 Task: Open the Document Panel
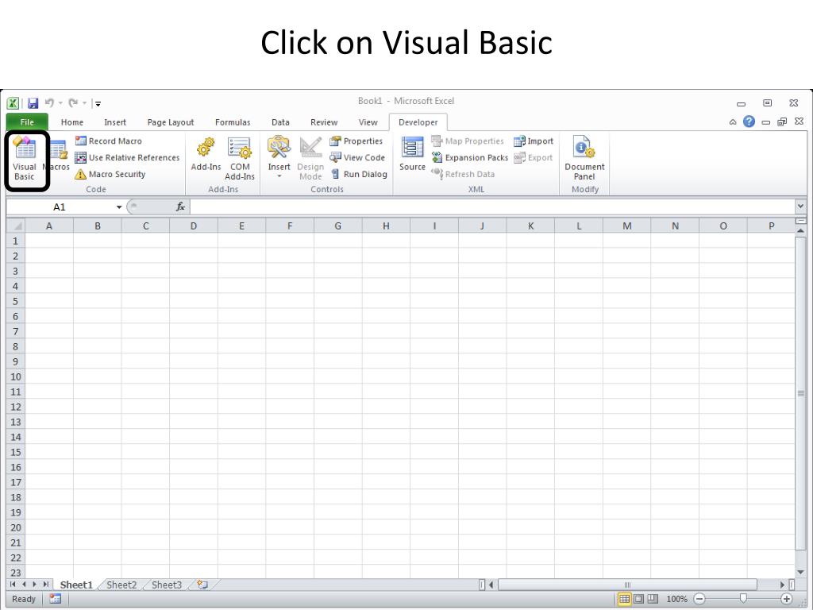click(584, 159)
